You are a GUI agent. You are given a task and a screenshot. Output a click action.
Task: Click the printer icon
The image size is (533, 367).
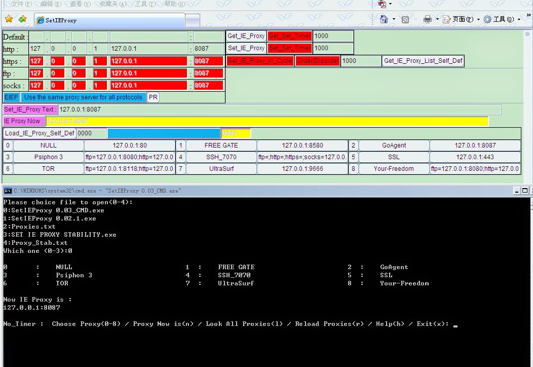[427, 19]
